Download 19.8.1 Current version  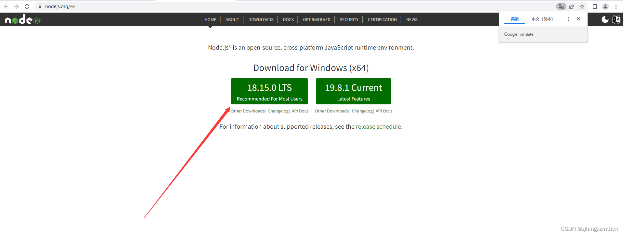pyautogui.click(x=354, y=91)
